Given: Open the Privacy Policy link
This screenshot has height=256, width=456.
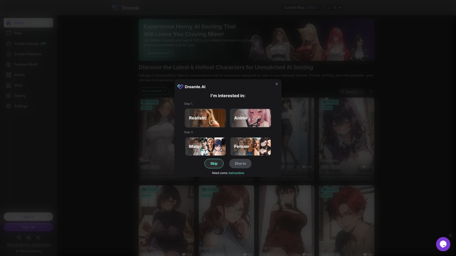Looking at the screenshot, I should [41, 245].
